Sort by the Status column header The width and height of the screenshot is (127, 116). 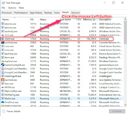pyautogui.click(x=49, y=20)
